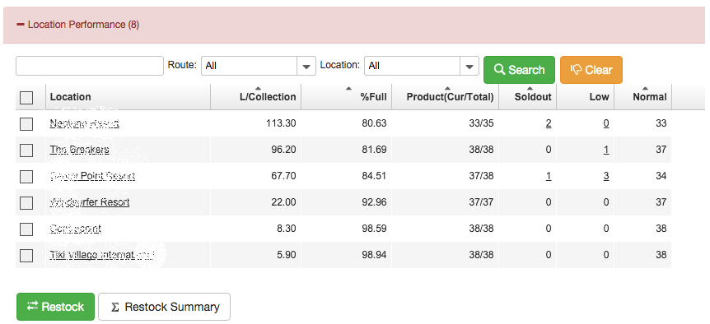This screenshot has width=710, height=324.
Task: Select the Windsurfer Resort row checkbox
Action: 26,202
